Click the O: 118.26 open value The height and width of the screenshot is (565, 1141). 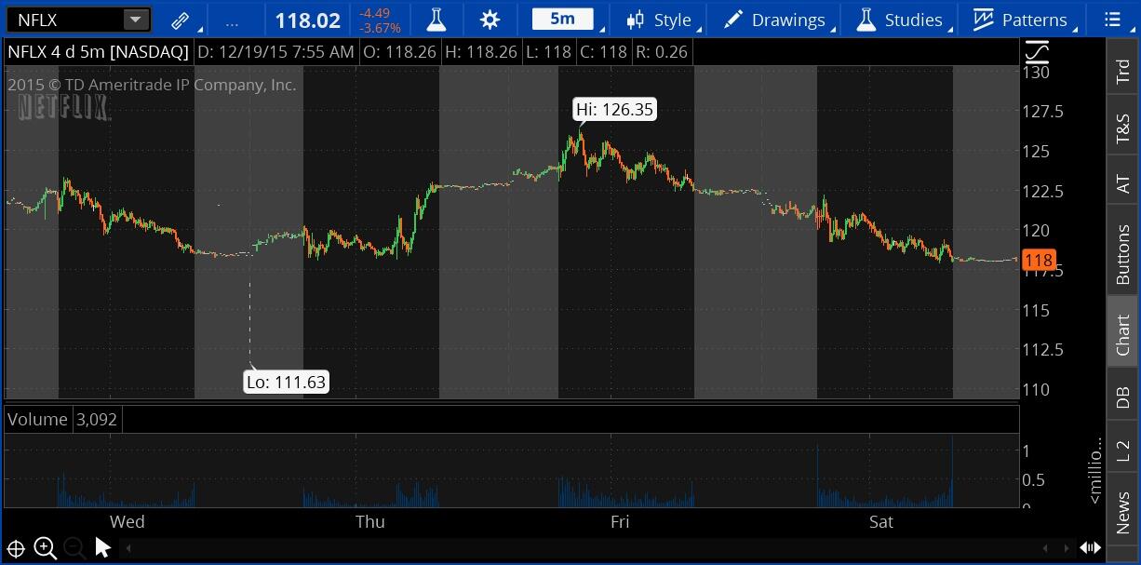(399, 52)
